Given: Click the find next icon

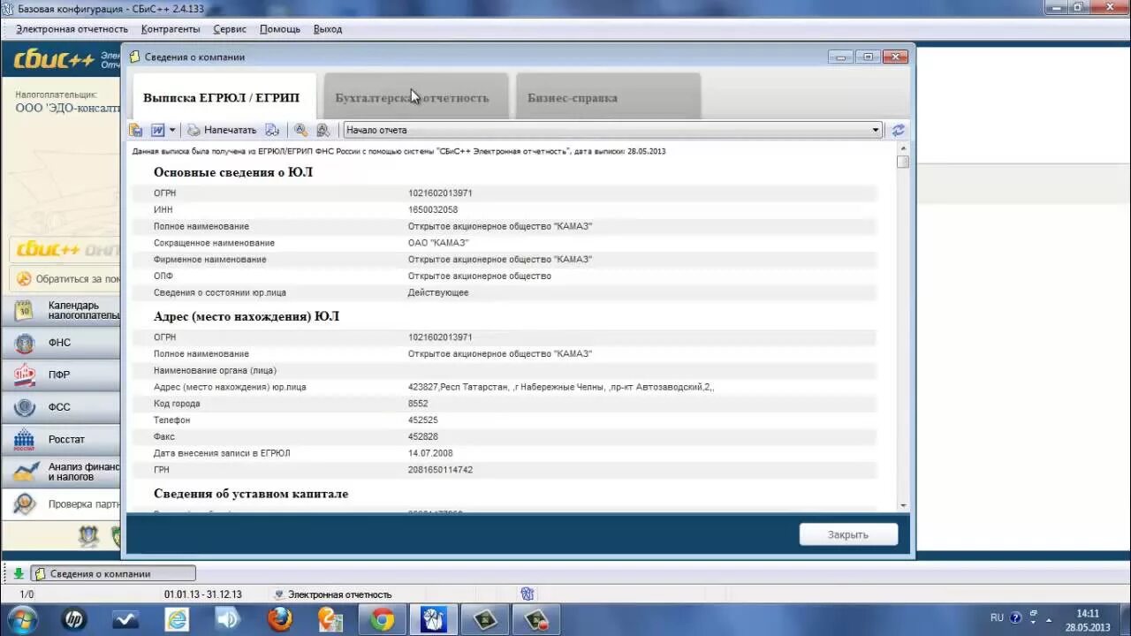Looking at the screenshot, I should tap(323, 130).
